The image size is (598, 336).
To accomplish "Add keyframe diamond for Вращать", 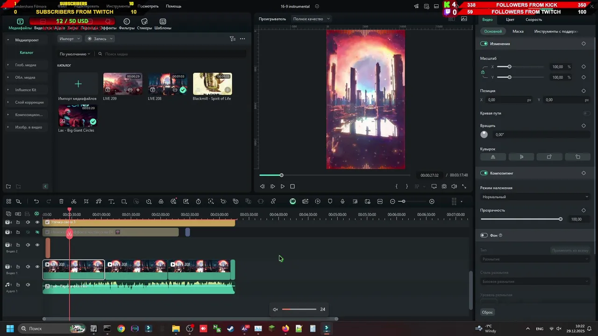I will [x=584, y=126].
